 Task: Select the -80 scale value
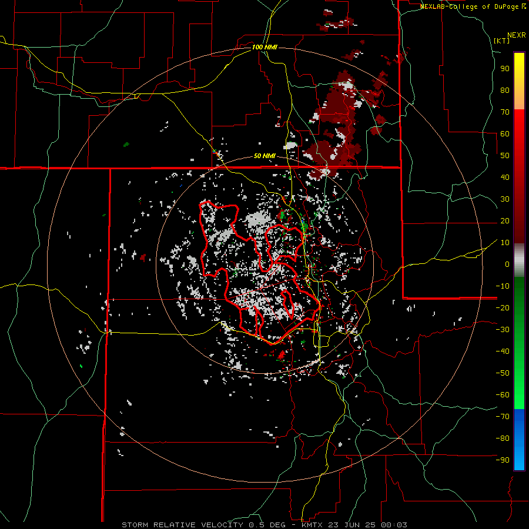click(x=503, y=438)
